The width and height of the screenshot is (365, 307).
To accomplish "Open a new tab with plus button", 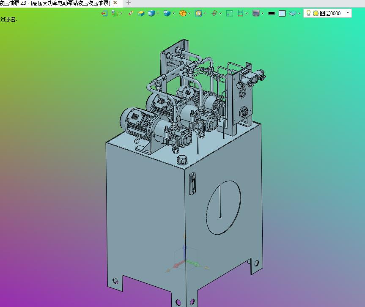I will point(129,3).
